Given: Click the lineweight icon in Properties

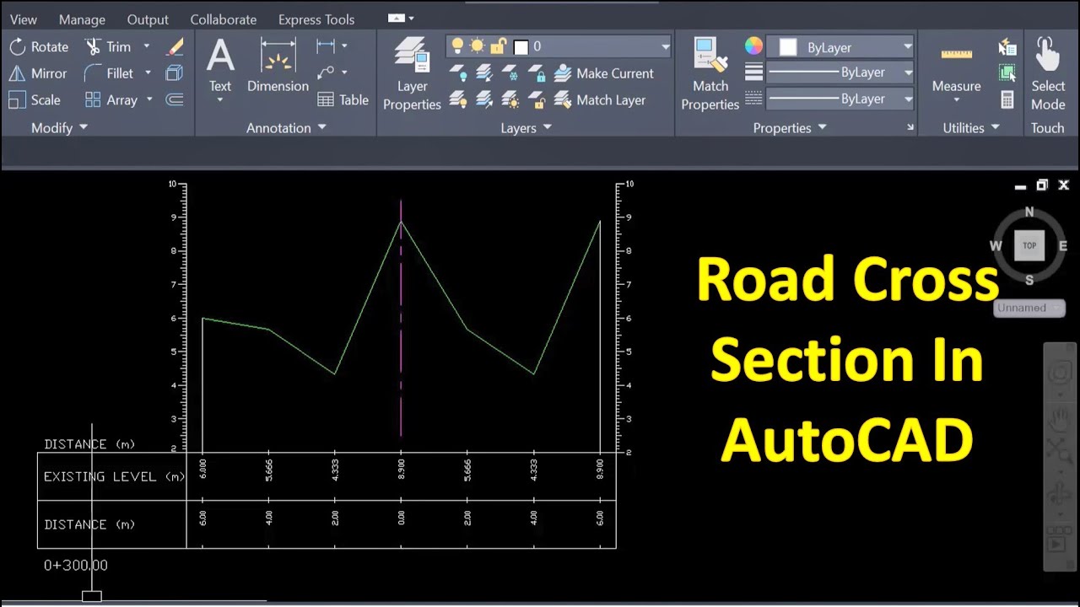Looking at the screenshot, I should tap(754, 73).
